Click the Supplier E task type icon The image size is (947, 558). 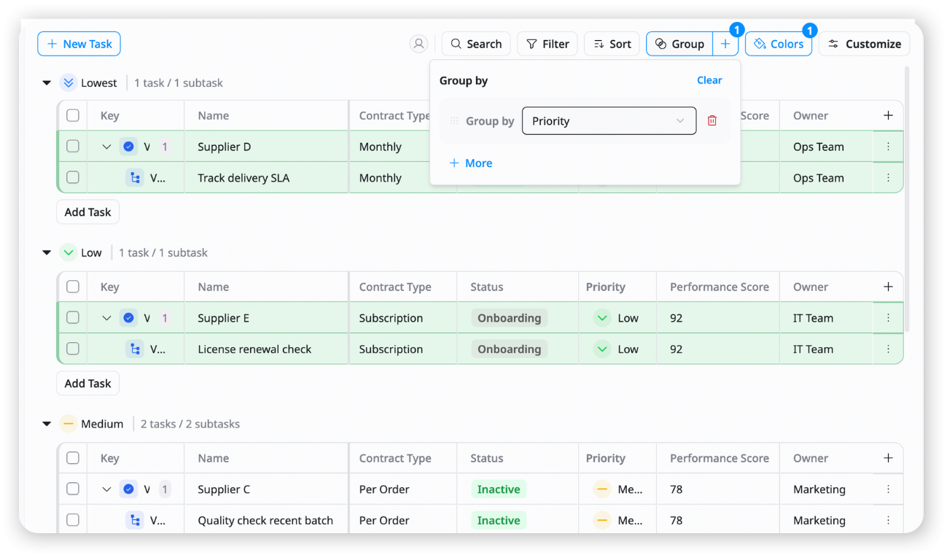[128, 318]
